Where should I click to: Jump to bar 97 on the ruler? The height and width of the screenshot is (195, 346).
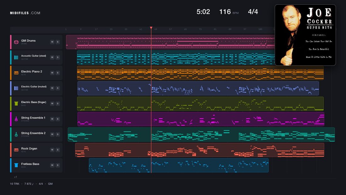pyautogui.click(x=245, y=29)
